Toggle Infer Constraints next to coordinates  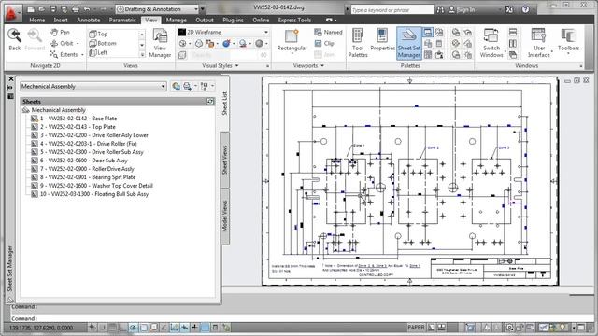(x=92, y=328)
